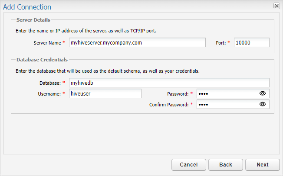The height and width of the screenshot is (176, 283).
Task: Cancel the connection setup
Action: [x=189, y=165]
